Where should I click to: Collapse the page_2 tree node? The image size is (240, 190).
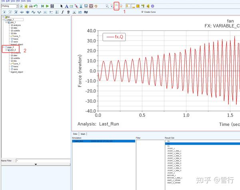click(4, 47)
